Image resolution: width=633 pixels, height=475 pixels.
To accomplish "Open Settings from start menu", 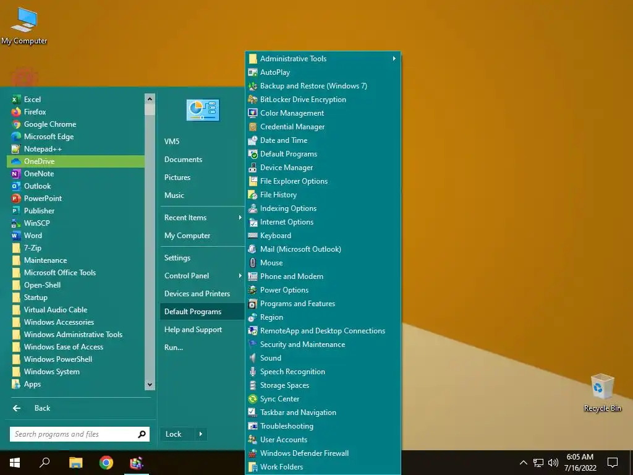I will coord(202,258).
